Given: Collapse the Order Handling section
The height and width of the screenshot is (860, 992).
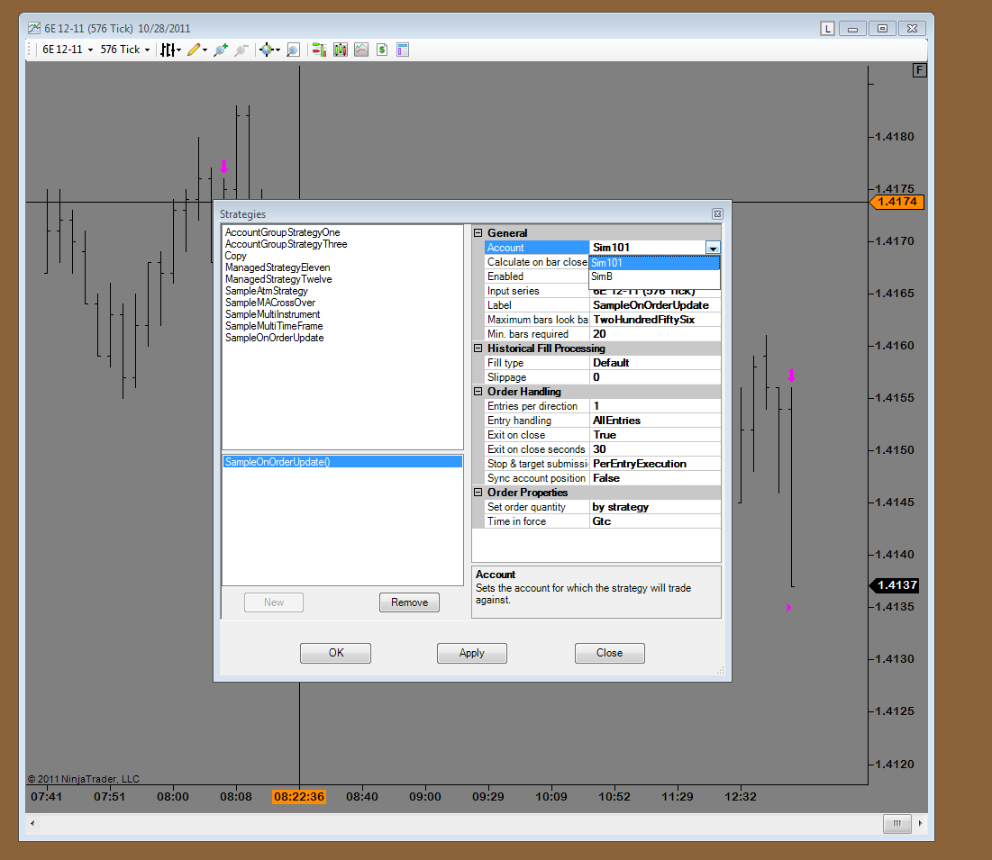Looking at the screenshot, I should pyautogui.click(x=478, y=392).
